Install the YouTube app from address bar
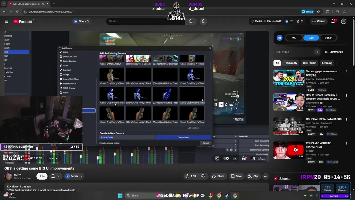 307,12
